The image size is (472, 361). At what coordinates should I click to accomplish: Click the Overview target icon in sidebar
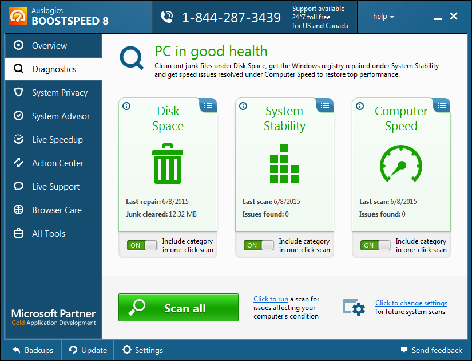tap(18, 45)
